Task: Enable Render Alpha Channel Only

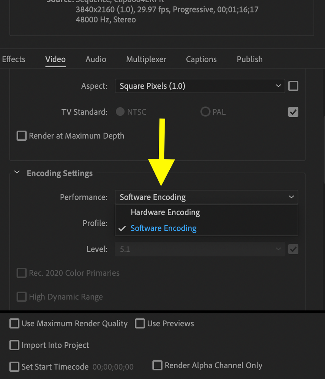Action: coord(157,365)
